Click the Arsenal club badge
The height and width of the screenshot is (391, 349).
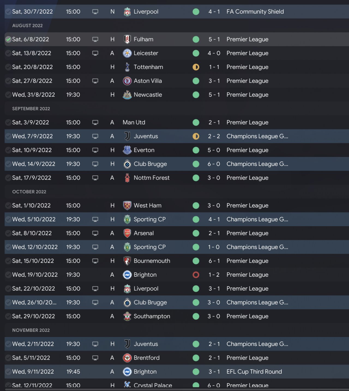[x=127, y=233]
